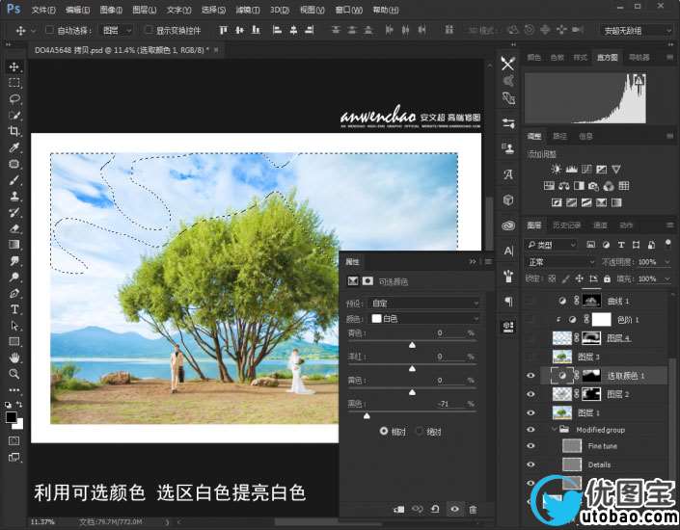Choose the Crop tool
The width and height of the screenshot is (680, 530).
click(14, 131)
